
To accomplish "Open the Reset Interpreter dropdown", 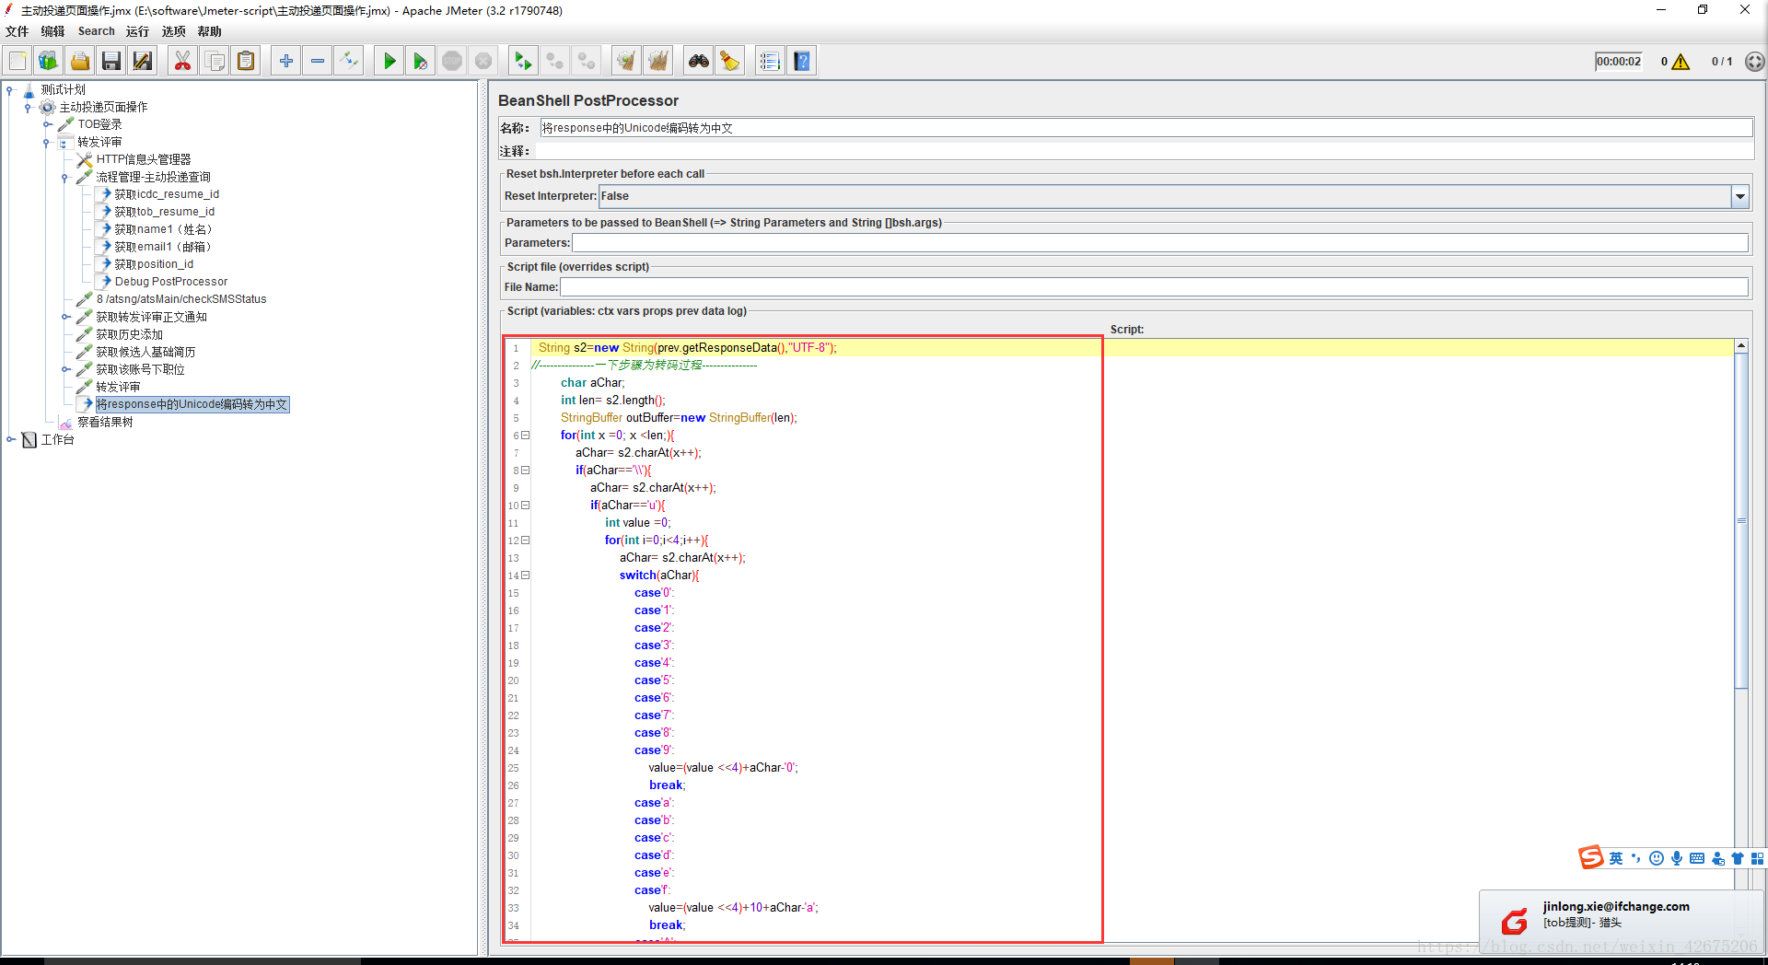I will point(1739,196).
